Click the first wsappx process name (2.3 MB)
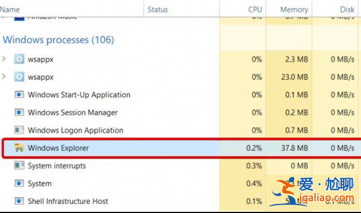The height and width of the screenshot is (213, 361). click(40, 60)
